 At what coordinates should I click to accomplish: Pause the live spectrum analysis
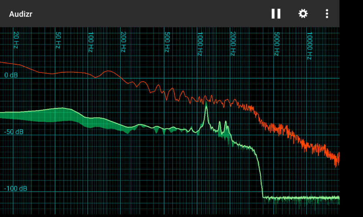276,14
